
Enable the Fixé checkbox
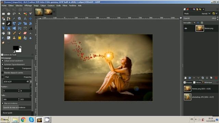click(2, 77)
